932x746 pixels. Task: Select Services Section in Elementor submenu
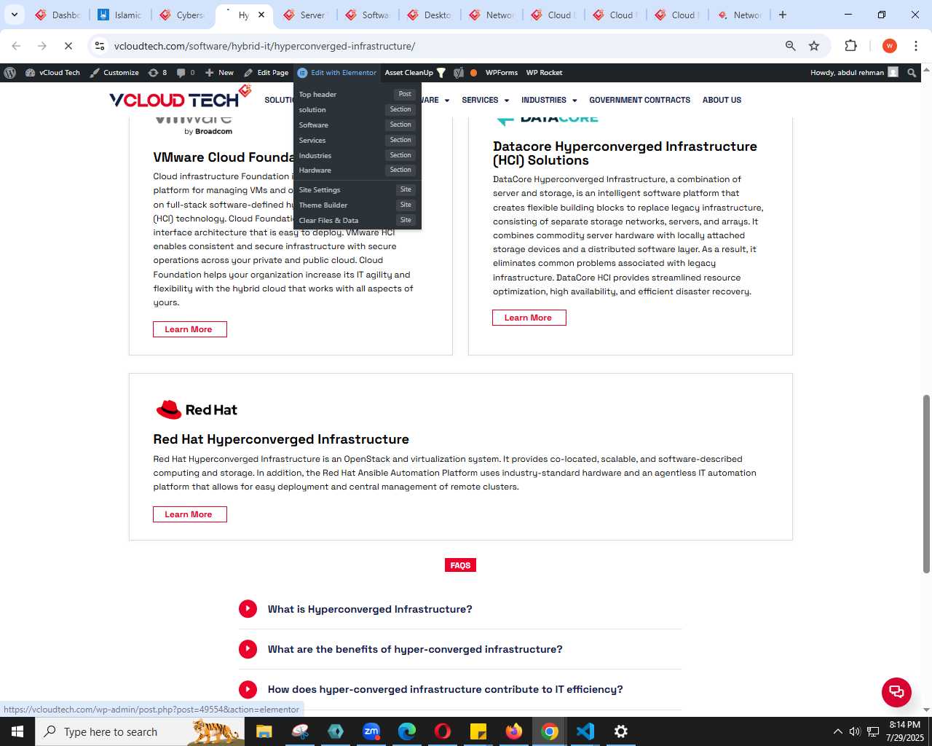click(357, 140)
